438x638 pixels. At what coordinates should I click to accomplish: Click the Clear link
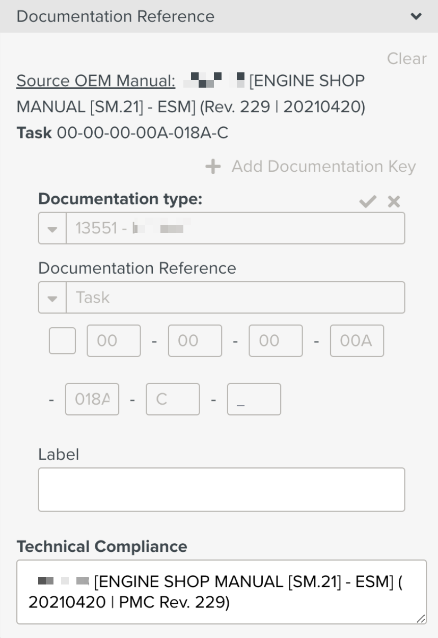point(406,59)
